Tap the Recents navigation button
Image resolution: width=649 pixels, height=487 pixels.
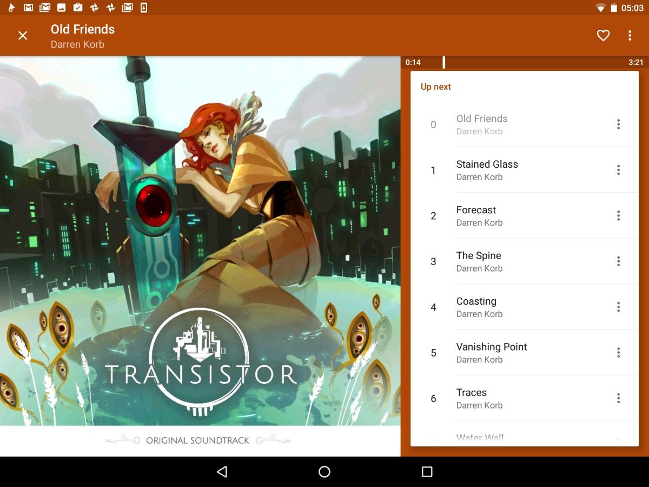tap(426, 472)
